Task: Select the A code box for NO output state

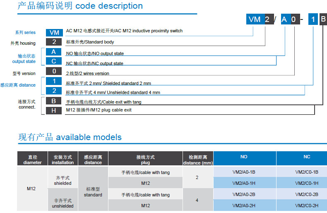Action: (x=54, y=52)
